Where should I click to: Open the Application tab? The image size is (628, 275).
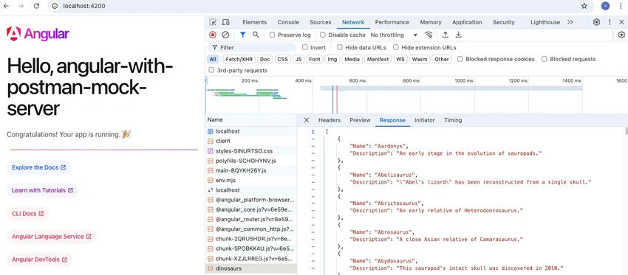(467, 22)
